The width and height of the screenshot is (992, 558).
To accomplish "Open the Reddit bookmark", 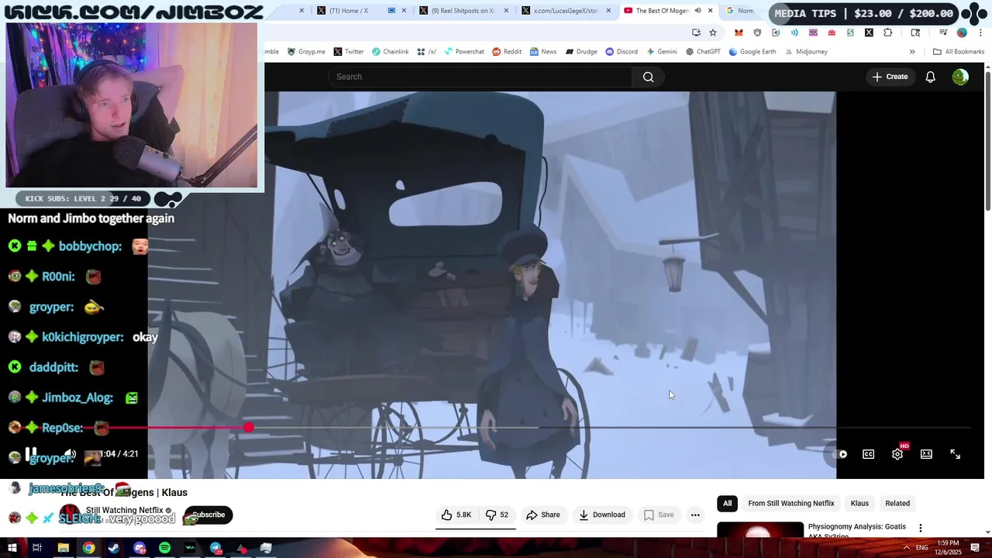I will 507,52.
